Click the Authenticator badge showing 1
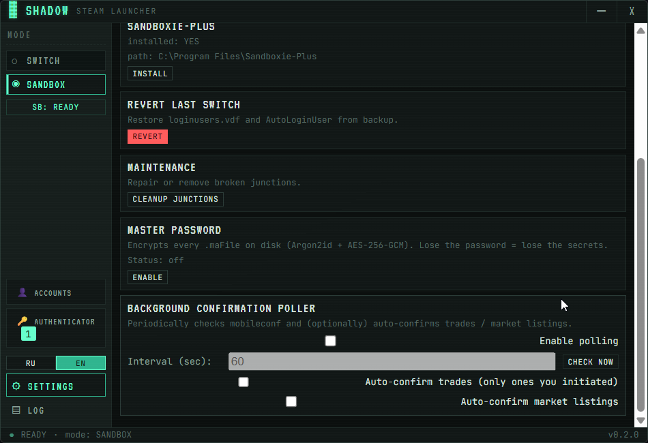Image resolution: width=648 pixels, height=443 pixels. (29, 333)
